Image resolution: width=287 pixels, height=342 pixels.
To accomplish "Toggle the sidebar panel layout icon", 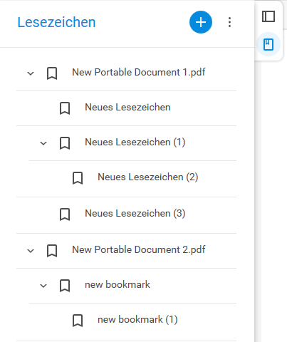I will 268,16.
